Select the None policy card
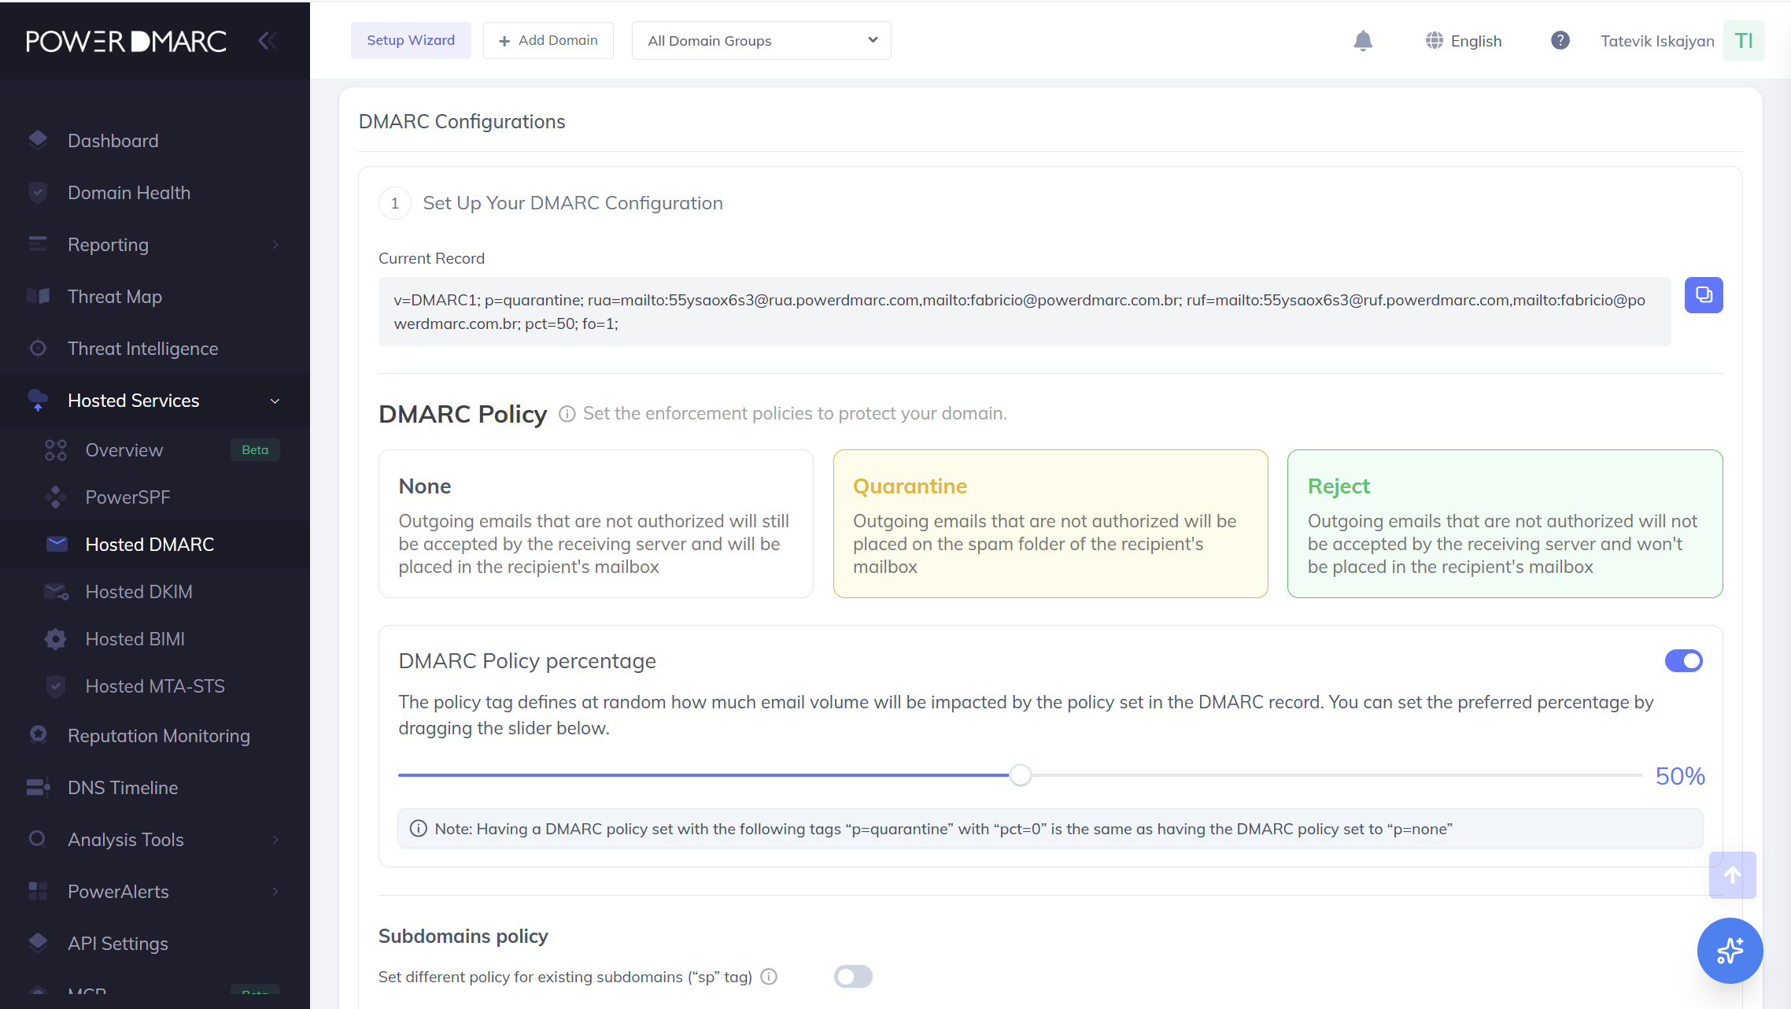The image size is (1791, 1009). pos(596,523)
